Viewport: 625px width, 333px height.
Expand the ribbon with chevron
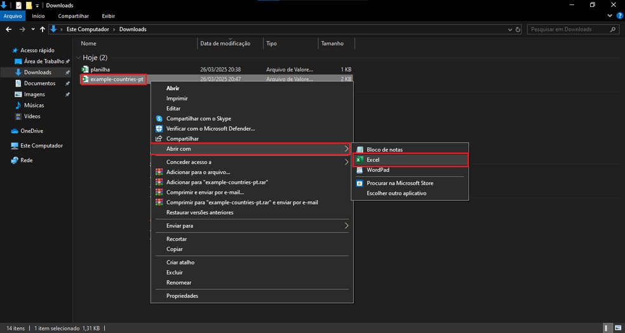(x=610, y=15)
